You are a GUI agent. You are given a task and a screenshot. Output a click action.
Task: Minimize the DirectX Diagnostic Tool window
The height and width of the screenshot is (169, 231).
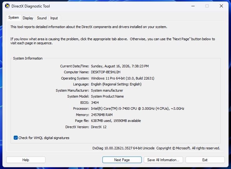pos(193,6)
